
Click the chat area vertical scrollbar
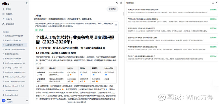coord(123,14)
